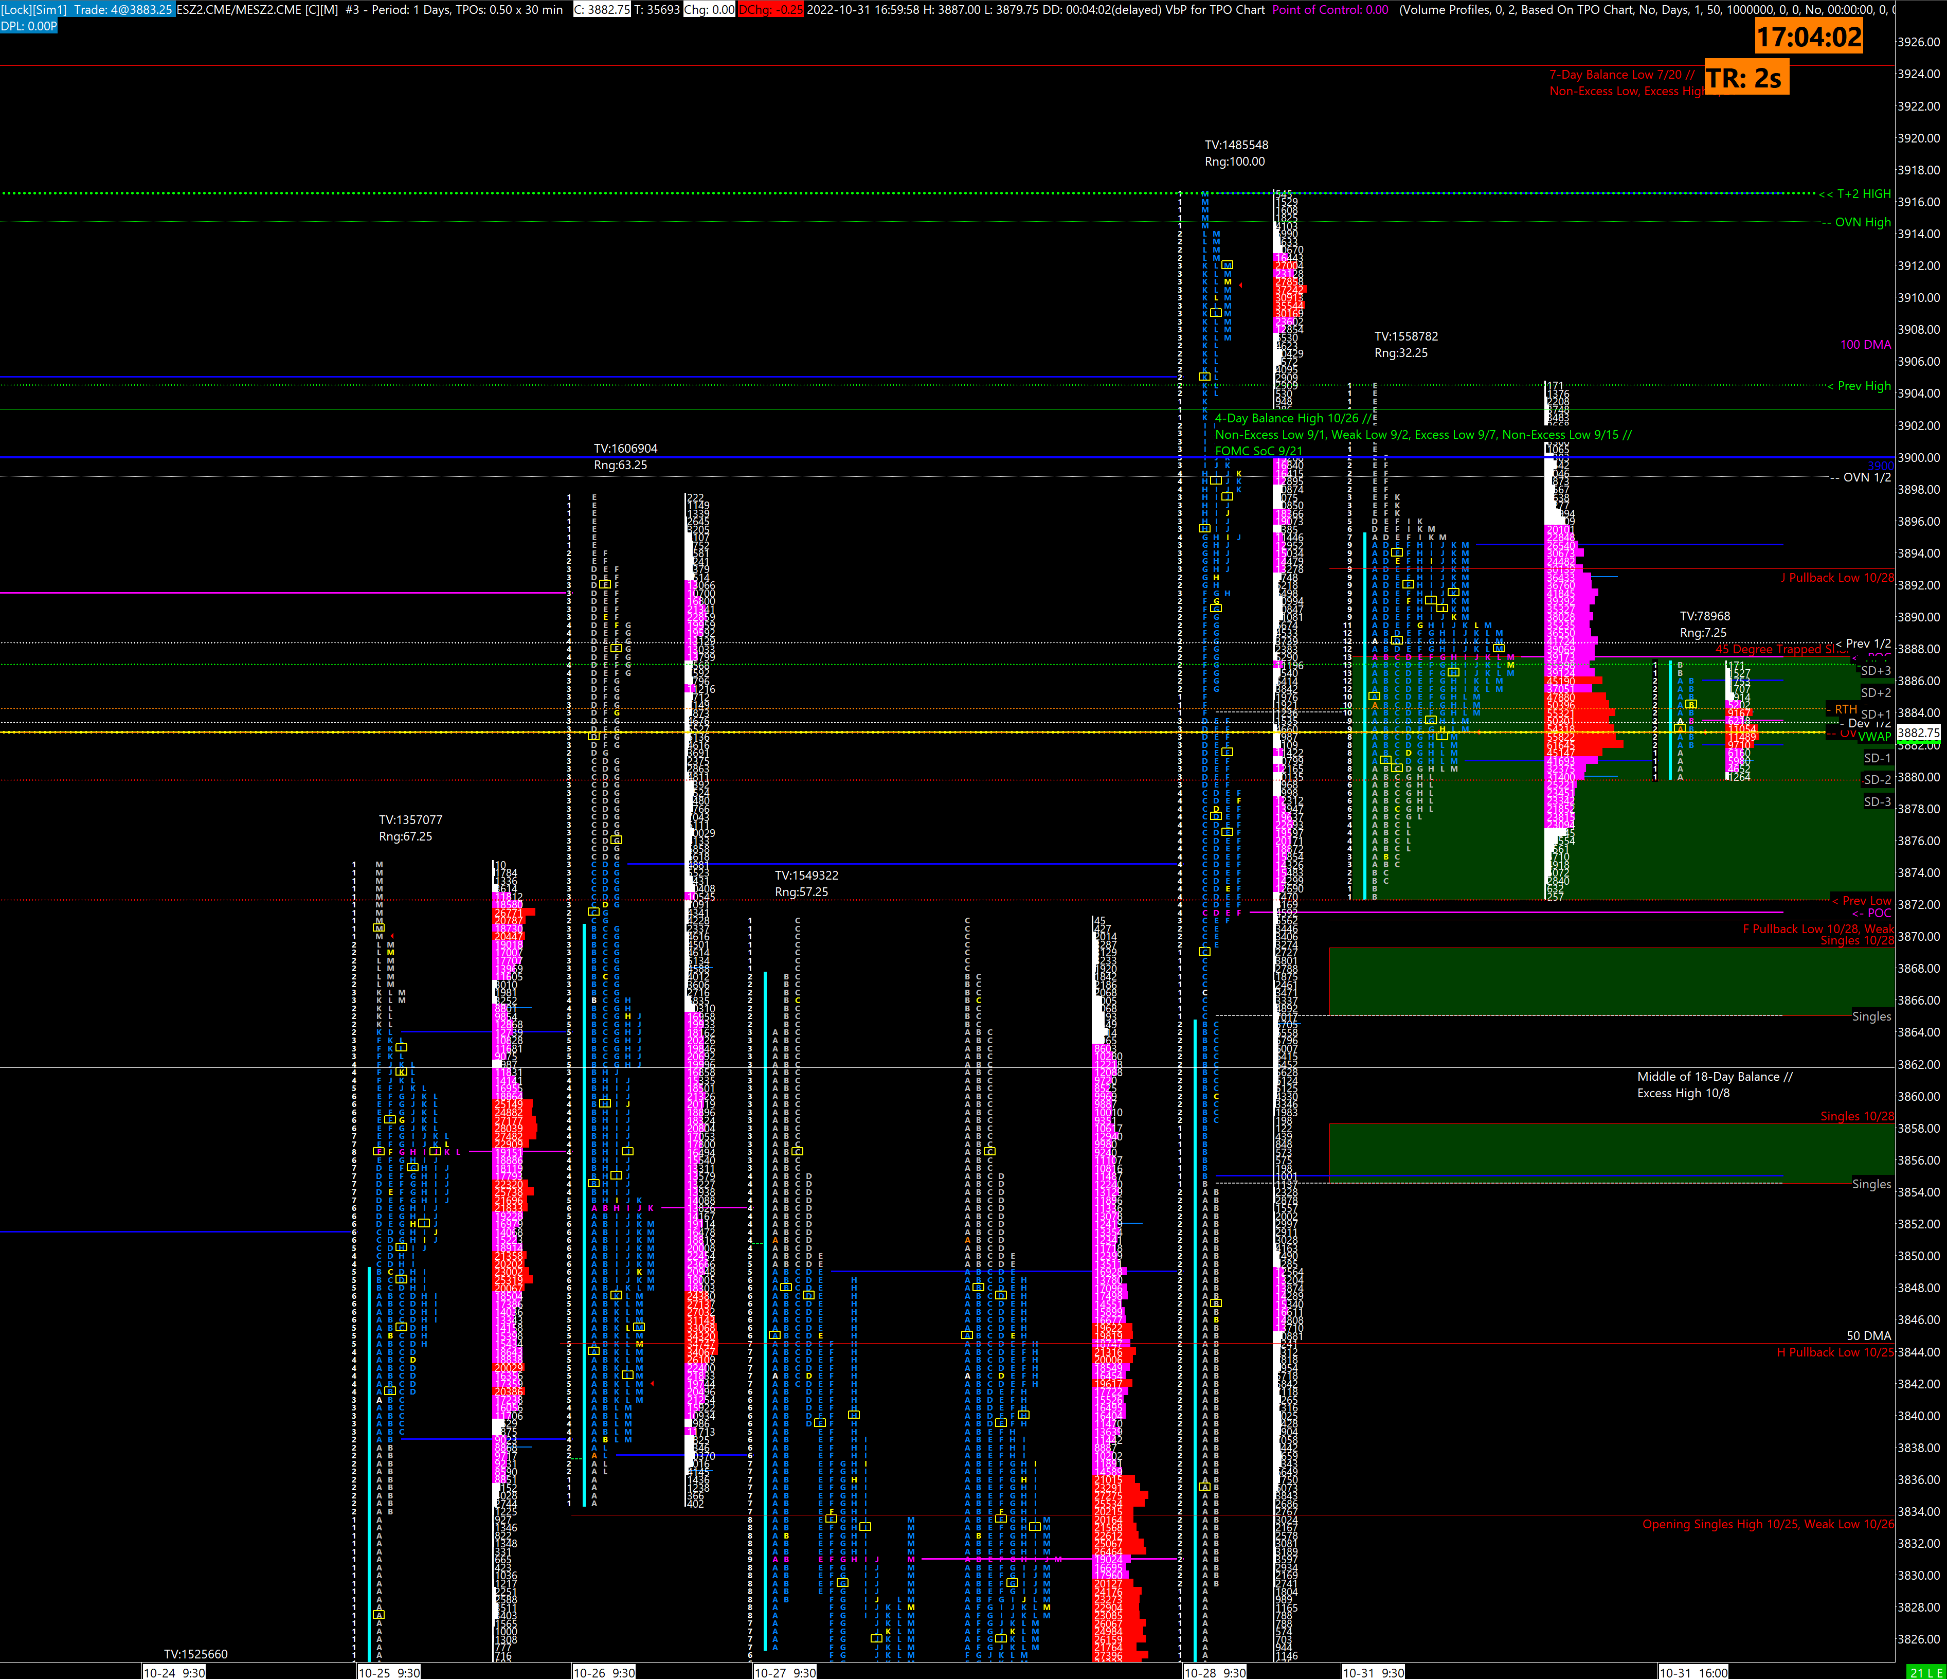
Task: Click the 'C: 3882.75' close value box
Action: click(x=601, y=9)
